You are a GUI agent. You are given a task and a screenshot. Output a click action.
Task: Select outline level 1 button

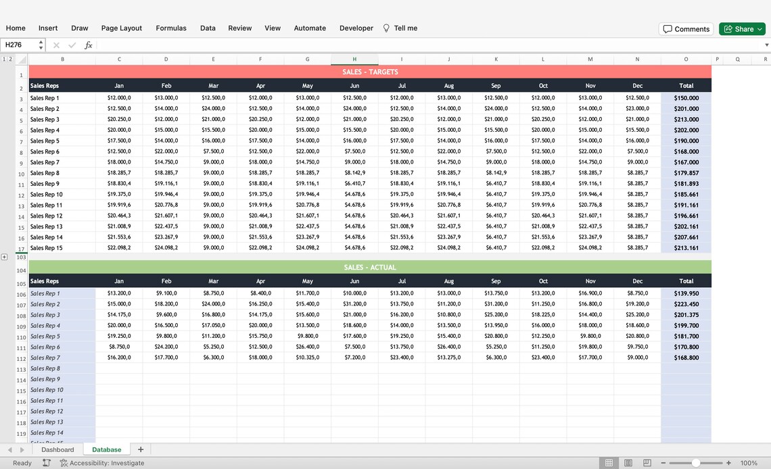(4, 59)
